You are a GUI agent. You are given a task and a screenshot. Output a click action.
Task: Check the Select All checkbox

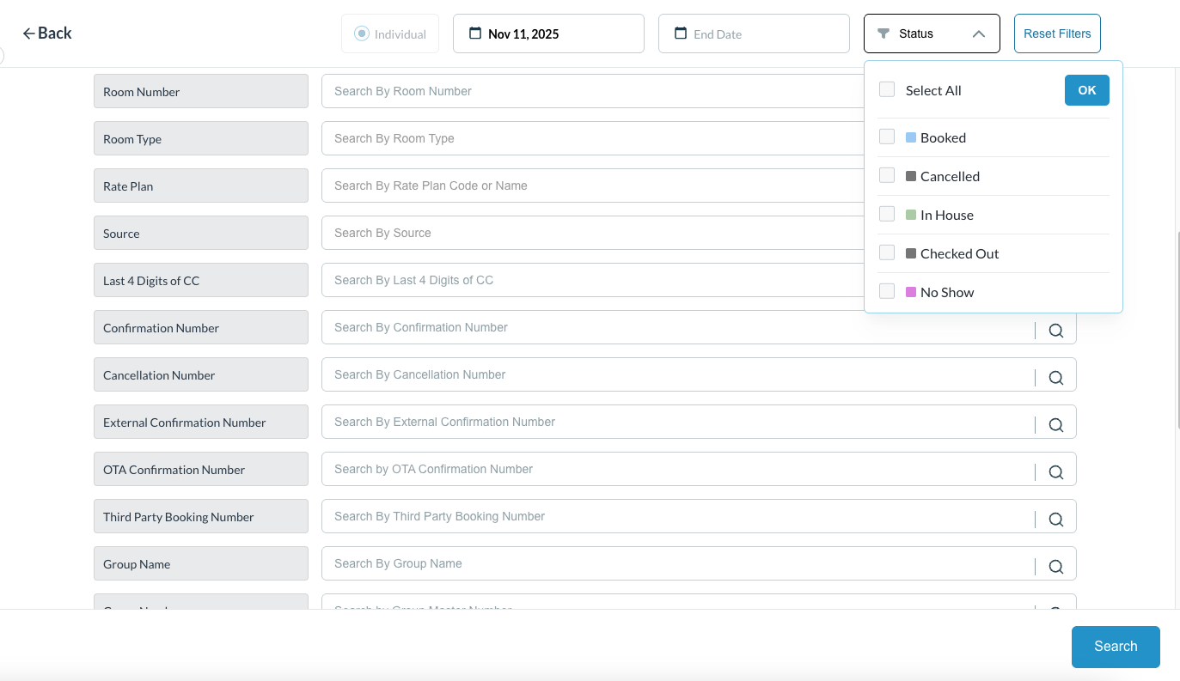[887, 89]
